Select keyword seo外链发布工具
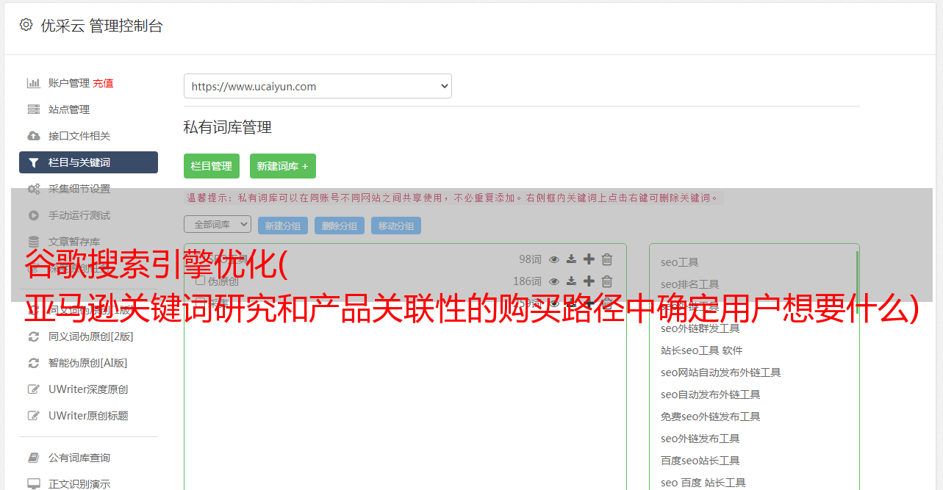943x490 pixels. click(700, 439)
